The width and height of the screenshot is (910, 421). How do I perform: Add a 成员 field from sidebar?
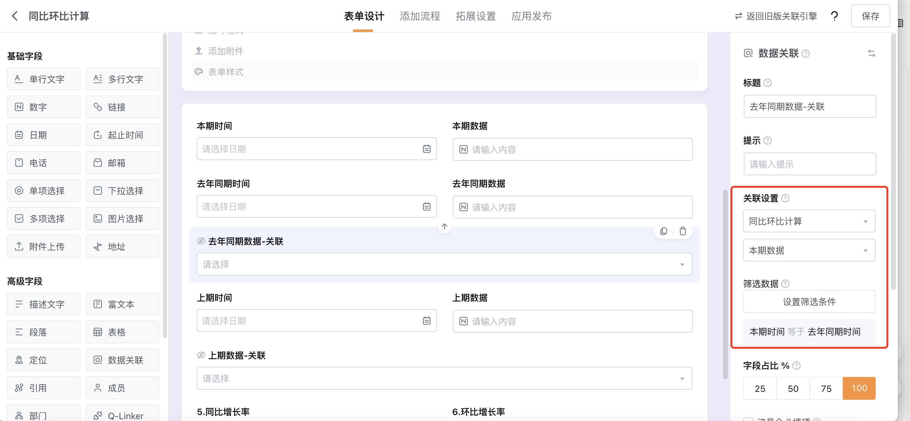coord(122,388)
